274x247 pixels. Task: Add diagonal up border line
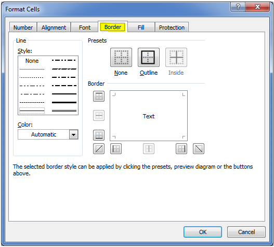[x=99, y=149]
